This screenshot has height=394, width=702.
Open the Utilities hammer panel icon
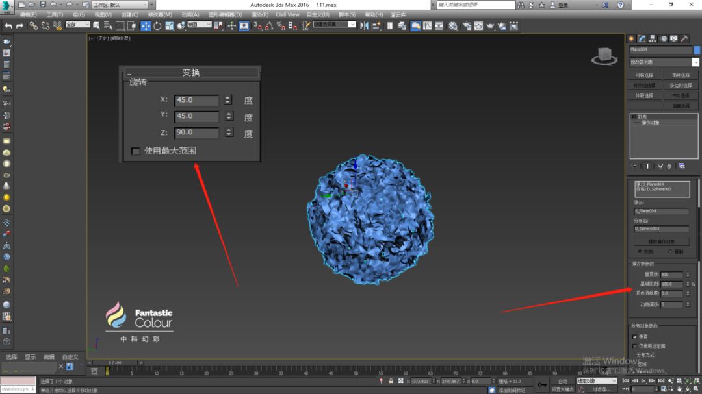point(684,38)
